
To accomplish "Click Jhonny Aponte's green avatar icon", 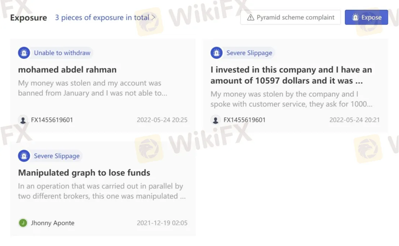I will tap(23, 223).
